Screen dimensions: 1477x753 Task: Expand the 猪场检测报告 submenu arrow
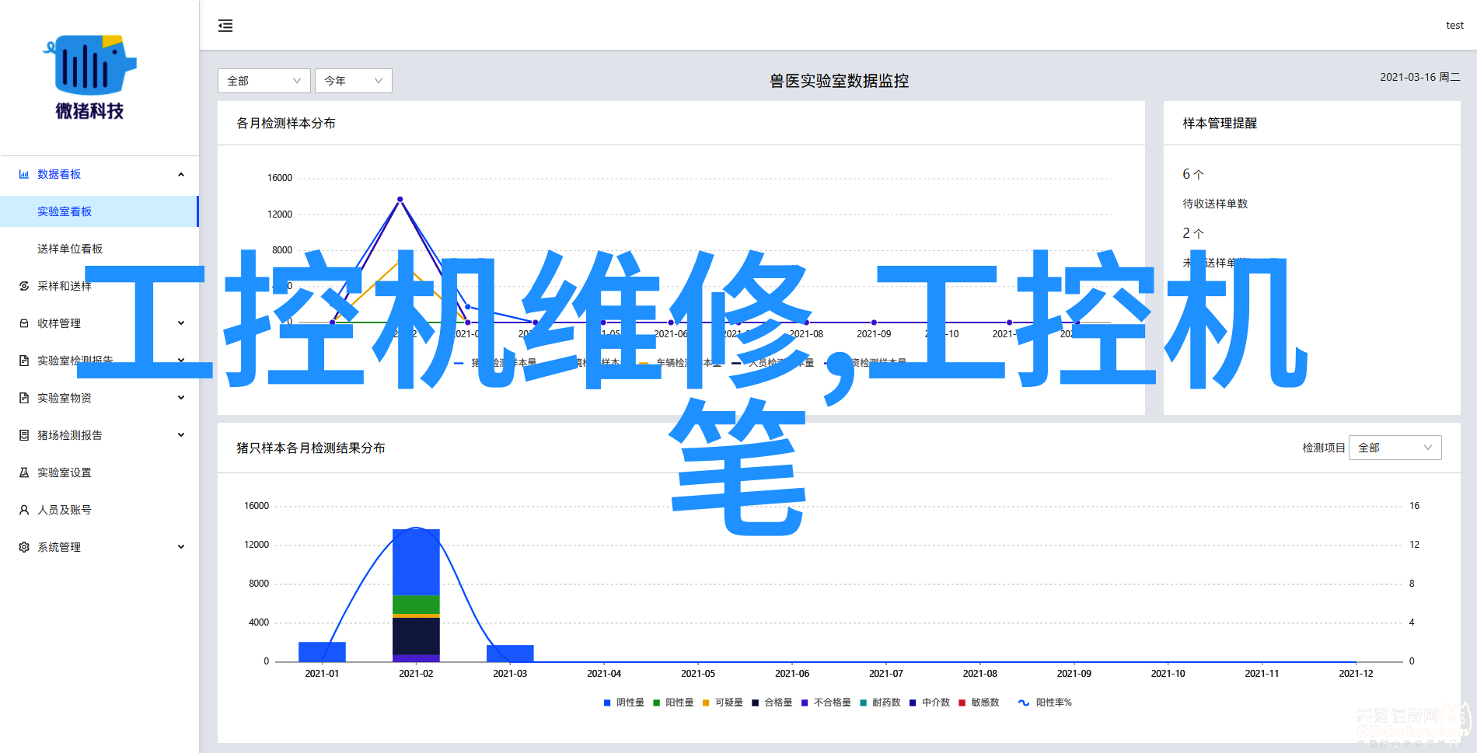tap(181, 435)
